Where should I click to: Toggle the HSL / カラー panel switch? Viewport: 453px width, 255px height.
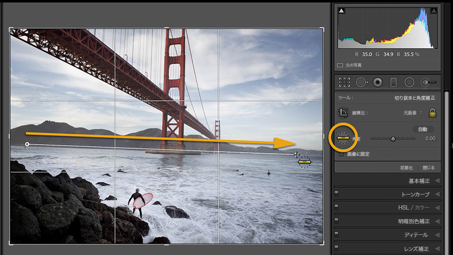pos(336,207)
